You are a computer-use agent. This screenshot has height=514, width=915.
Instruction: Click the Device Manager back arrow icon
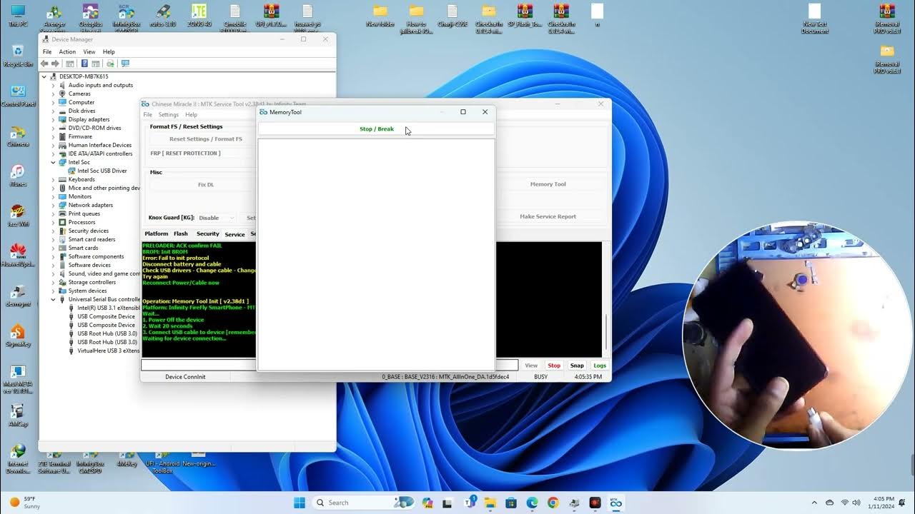tap(45, 64)
